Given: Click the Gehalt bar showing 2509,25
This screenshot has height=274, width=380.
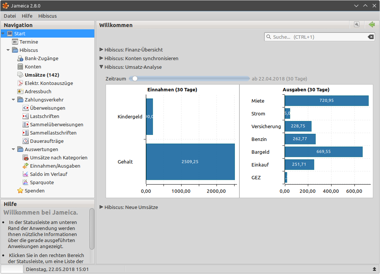Looking at the screenshot, I should pos(191,162).
